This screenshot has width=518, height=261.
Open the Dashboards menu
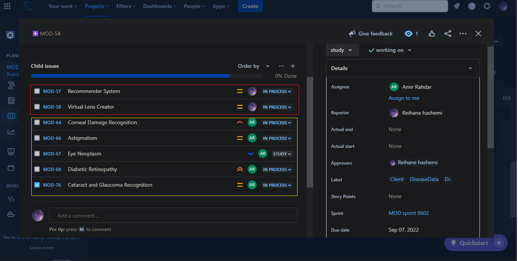(x=160, y=6)
